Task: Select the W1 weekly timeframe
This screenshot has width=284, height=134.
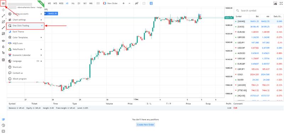Action: 85,3
